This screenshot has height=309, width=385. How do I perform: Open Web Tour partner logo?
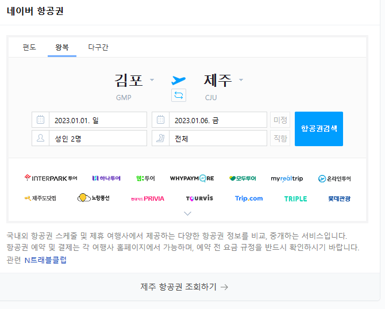tap(145, 178)
